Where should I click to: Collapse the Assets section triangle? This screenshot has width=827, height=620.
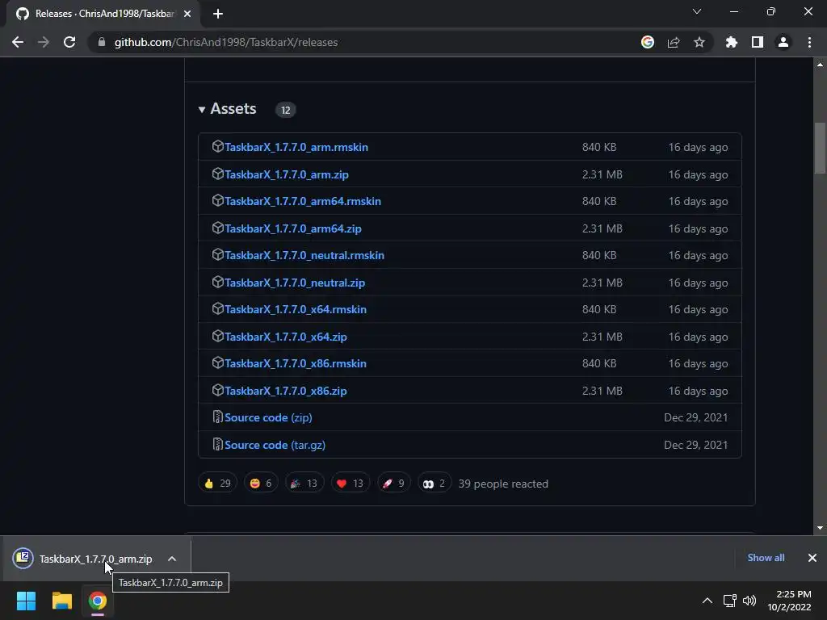click(x=201, y=110)
